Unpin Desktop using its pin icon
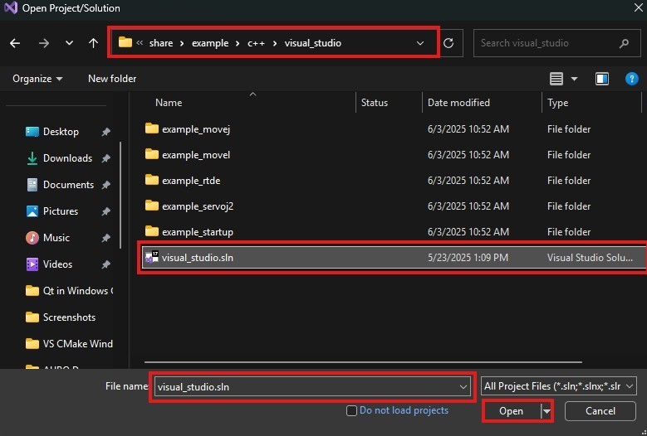The height and width of the screenshot is (436, 647). [x=106, y=132]
